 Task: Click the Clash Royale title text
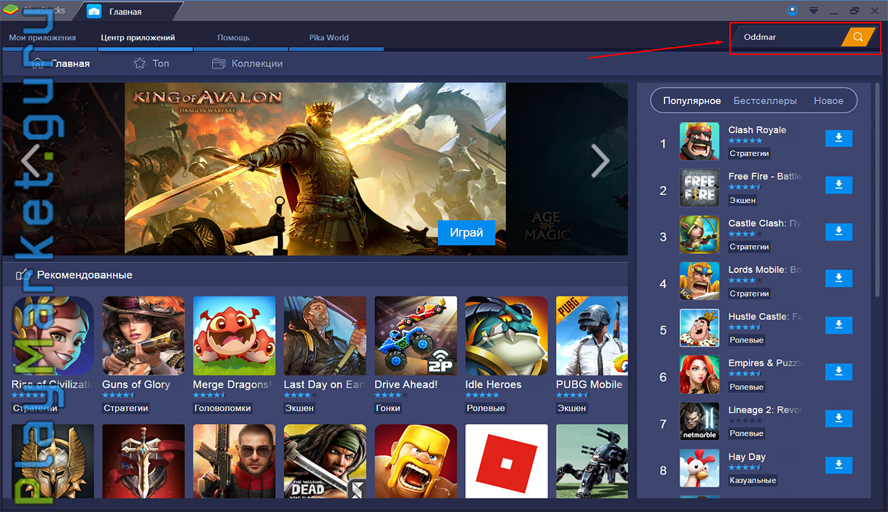757,130
